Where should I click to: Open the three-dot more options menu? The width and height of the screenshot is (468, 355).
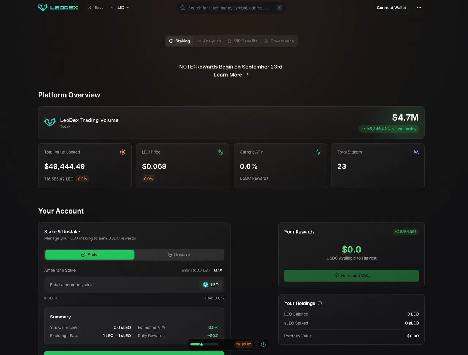point(419,8)
